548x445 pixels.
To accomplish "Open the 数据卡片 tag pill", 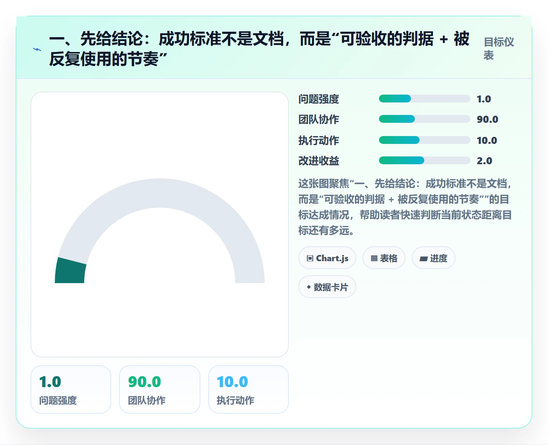I will click(x=327, y=287).
